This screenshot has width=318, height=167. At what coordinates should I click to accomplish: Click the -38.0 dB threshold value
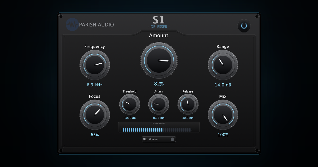coord(130,118)
